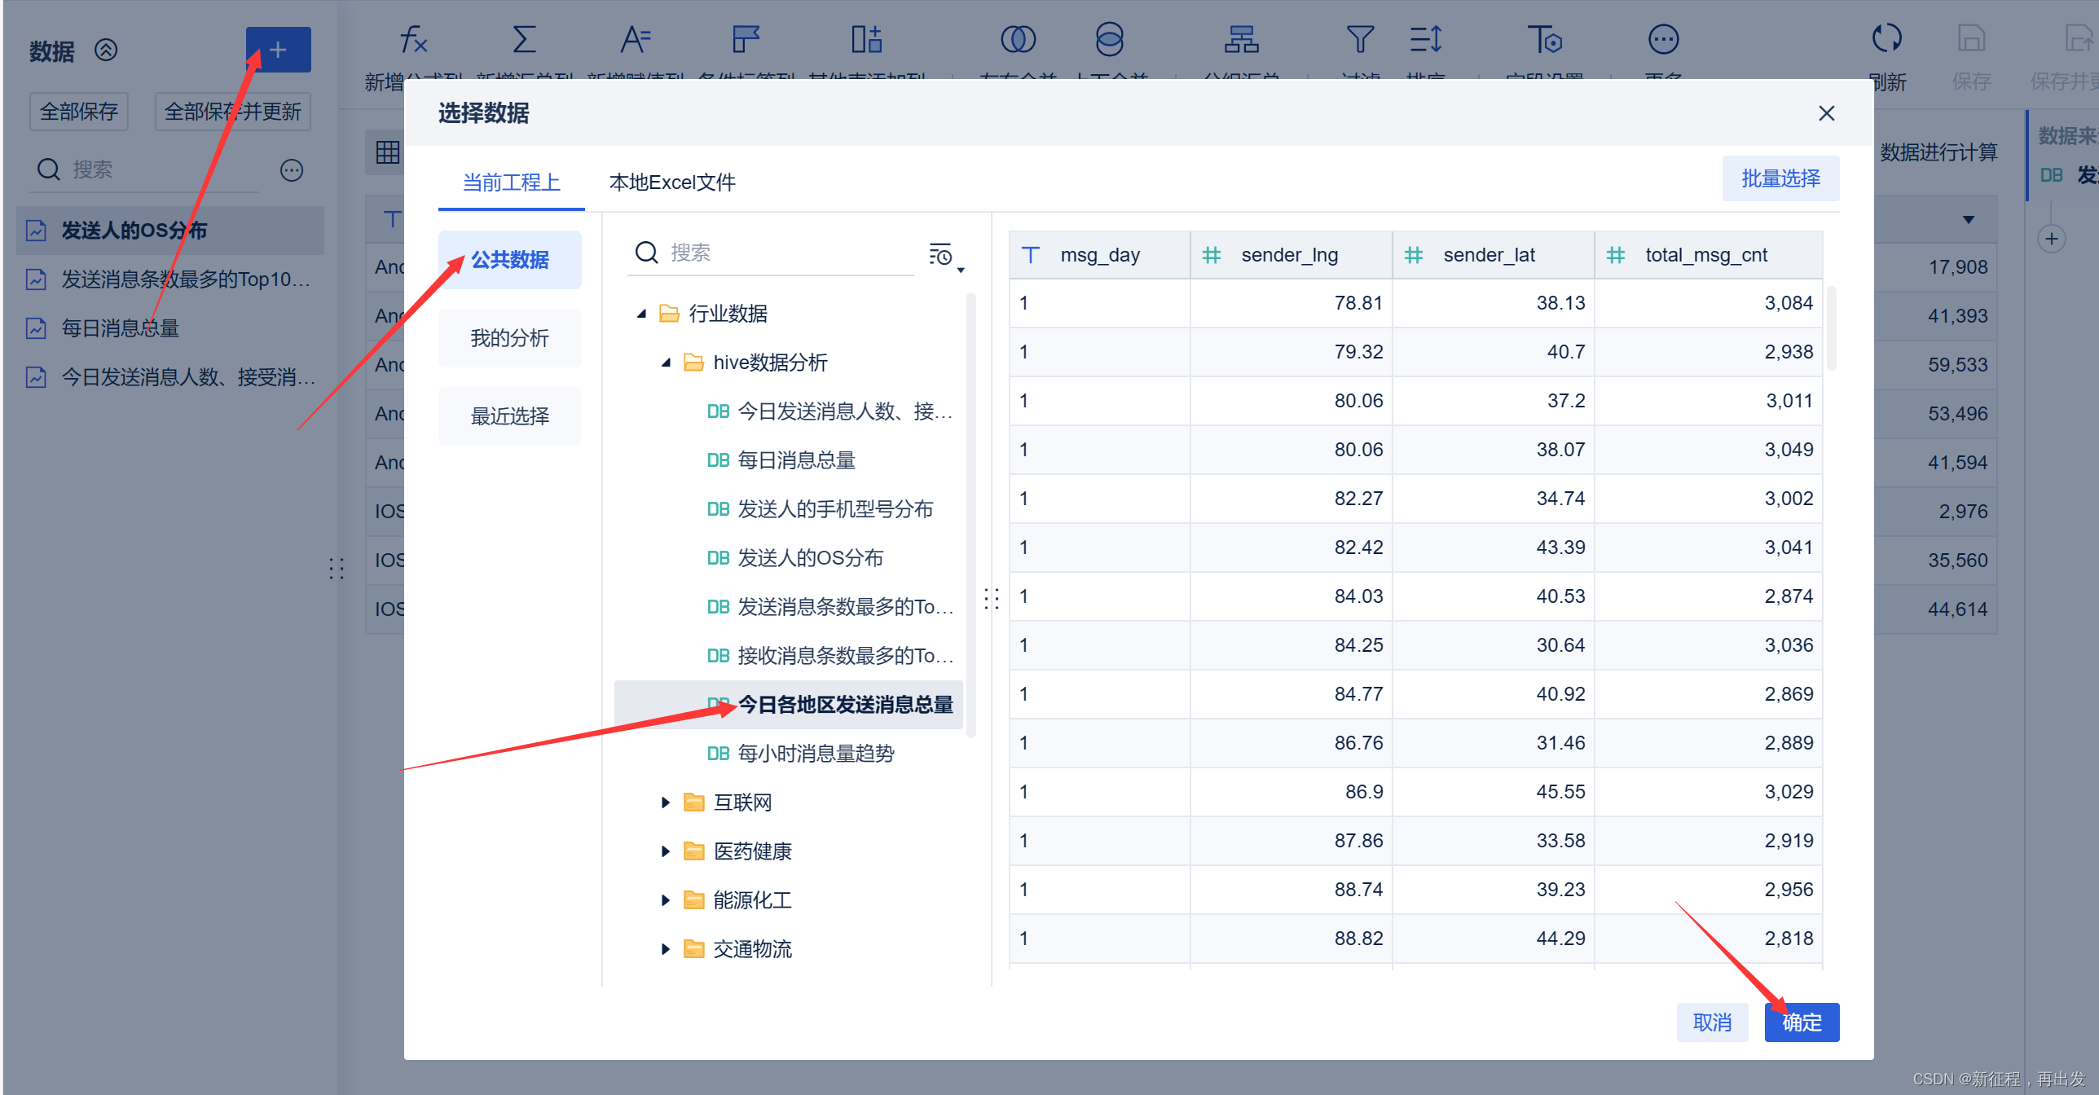Click the refresh icon in toolbar

[x=1886, y=37]
